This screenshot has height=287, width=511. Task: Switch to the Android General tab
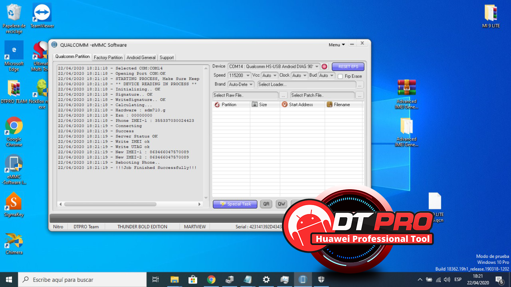[x=141, y=57]
